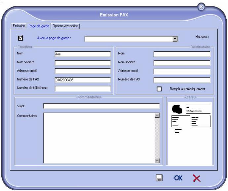Enable 'Remplir automatiquement' checkbox

coord(159,89)
